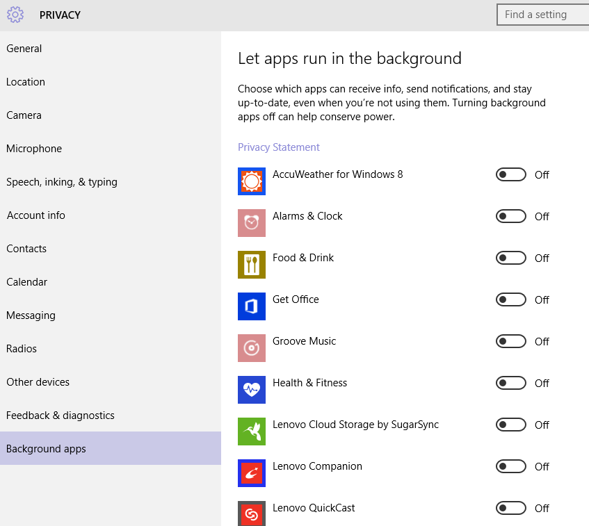Click Lenovo Cloud Storage by SugarSync label

(x=356, y=425)
